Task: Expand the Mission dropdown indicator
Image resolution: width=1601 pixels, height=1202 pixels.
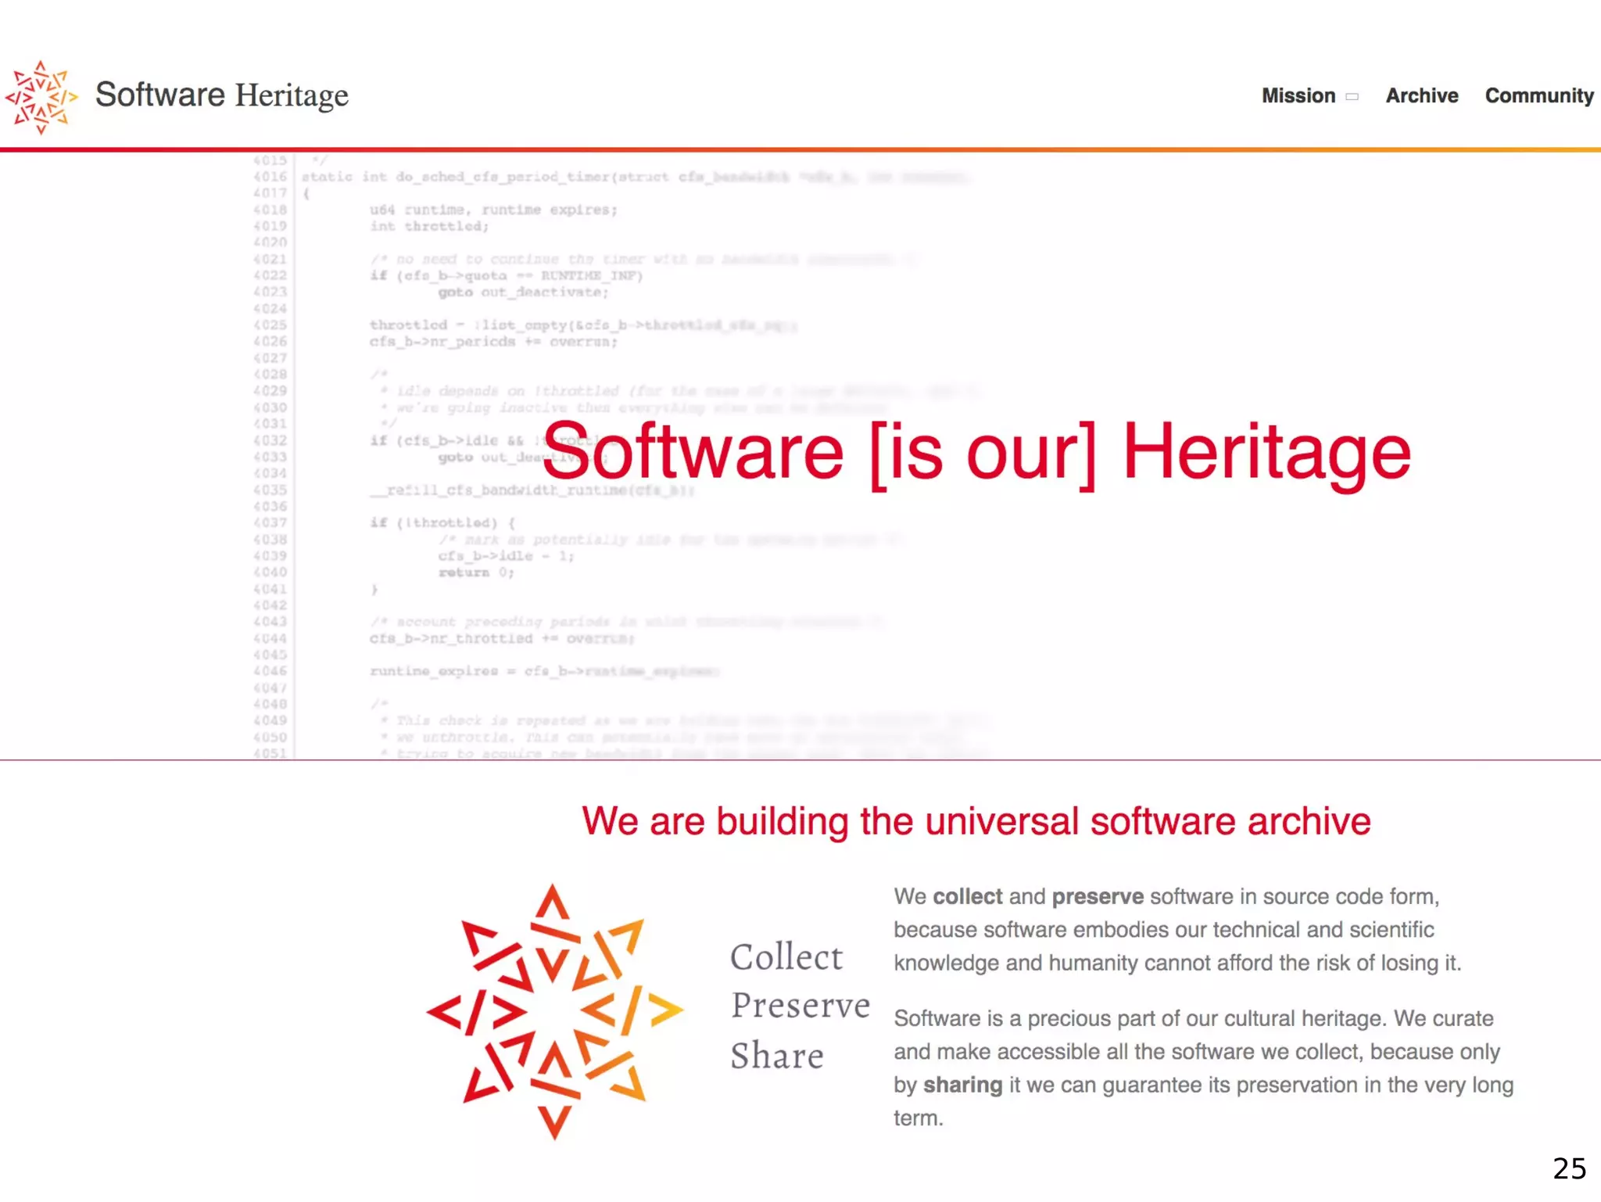Action: (1352, 97)
